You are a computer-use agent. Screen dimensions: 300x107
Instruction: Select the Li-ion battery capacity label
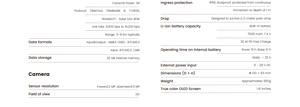[x=180, y=26]
